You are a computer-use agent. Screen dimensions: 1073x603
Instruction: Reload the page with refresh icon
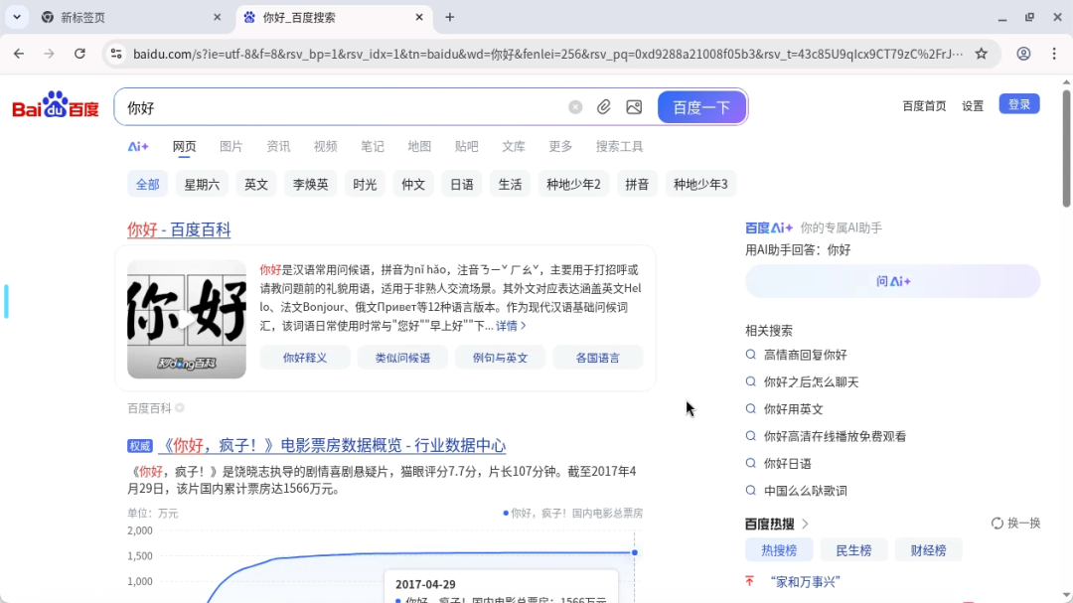tap(80, 54)
